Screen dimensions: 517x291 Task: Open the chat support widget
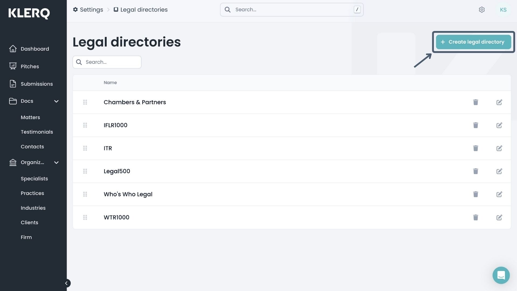501,275
